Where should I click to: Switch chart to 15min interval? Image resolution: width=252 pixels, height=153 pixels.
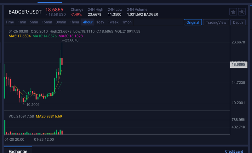pos(47,22)
